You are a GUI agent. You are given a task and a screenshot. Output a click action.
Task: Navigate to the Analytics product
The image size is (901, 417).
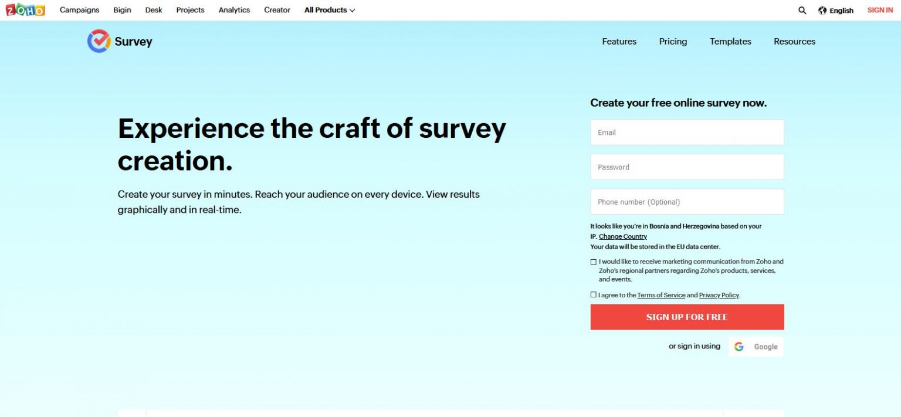pos(233,10)
